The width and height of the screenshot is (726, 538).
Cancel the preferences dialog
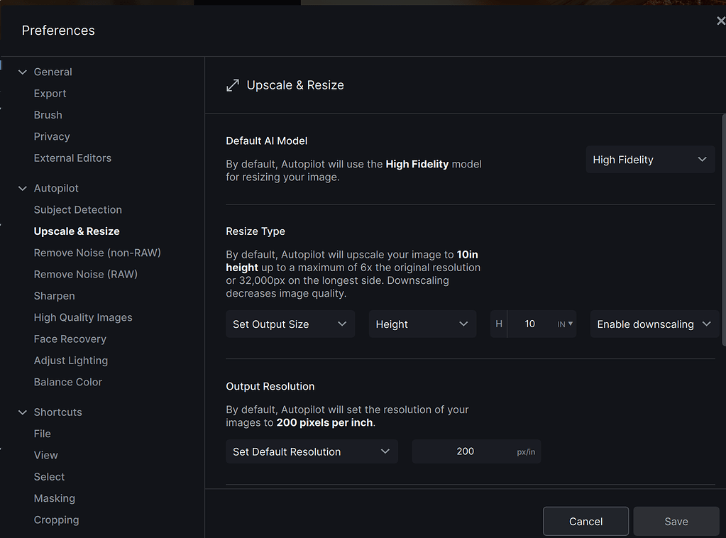(585, 521)
